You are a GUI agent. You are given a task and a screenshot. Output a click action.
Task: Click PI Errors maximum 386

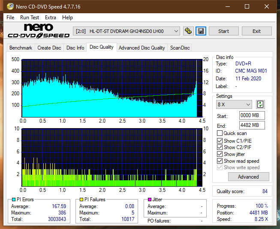click(x=62, y=213)
